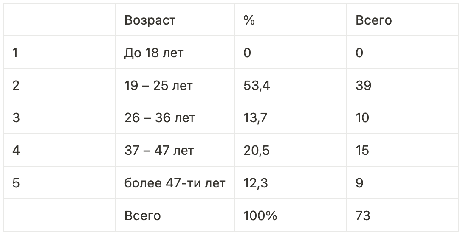Click the "100%" total cell
The image size is (463, 235).
260,215
